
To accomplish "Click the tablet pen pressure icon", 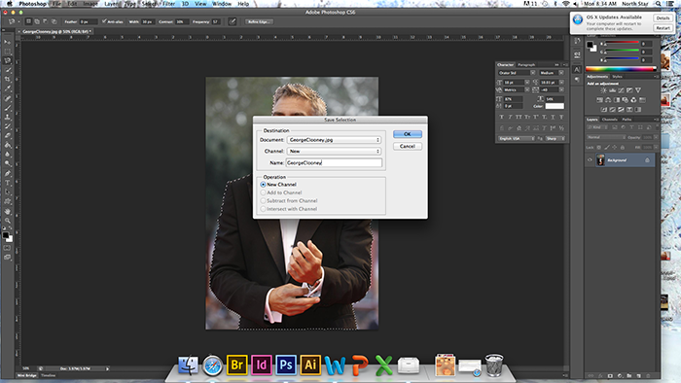I will (233, 21).
